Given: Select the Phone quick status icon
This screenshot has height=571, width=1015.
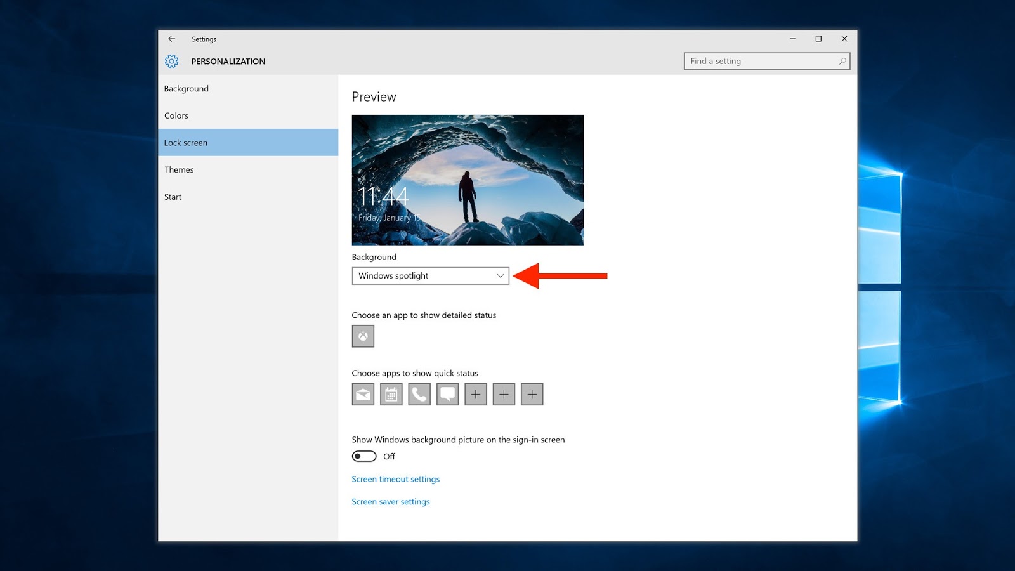Looking at the screenshot, I should pos(419,393).
